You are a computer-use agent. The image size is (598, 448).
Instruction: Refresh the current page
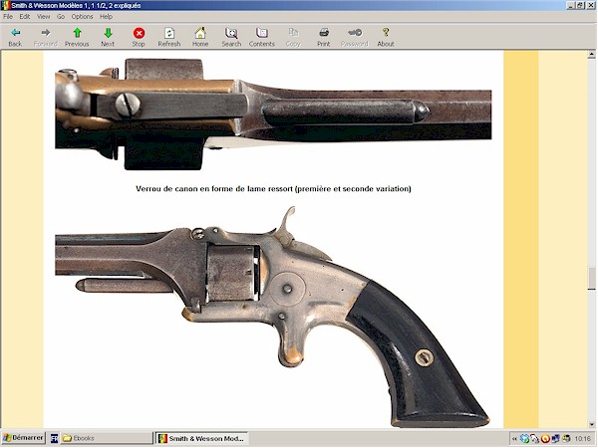[169, 38]
